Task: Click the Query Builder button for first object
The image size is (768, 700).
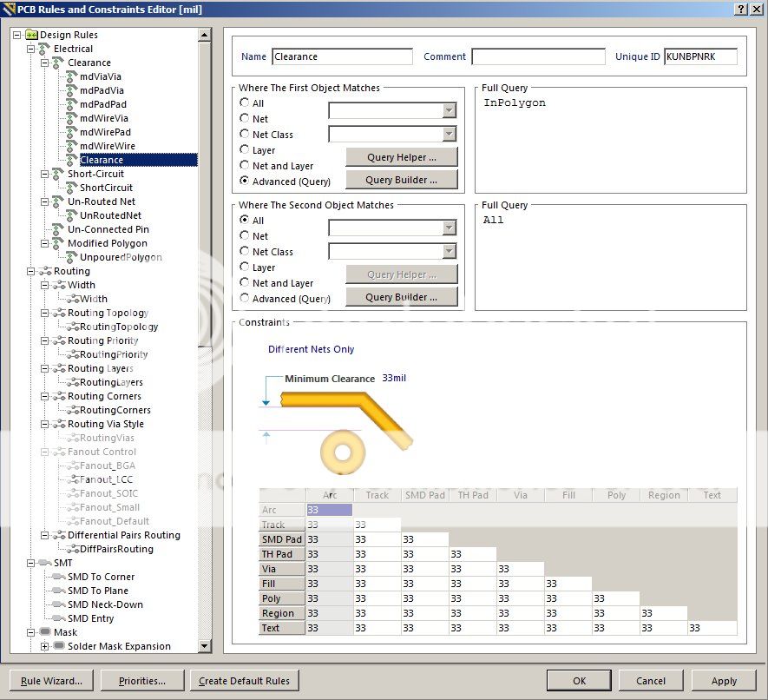Action: 401,180
